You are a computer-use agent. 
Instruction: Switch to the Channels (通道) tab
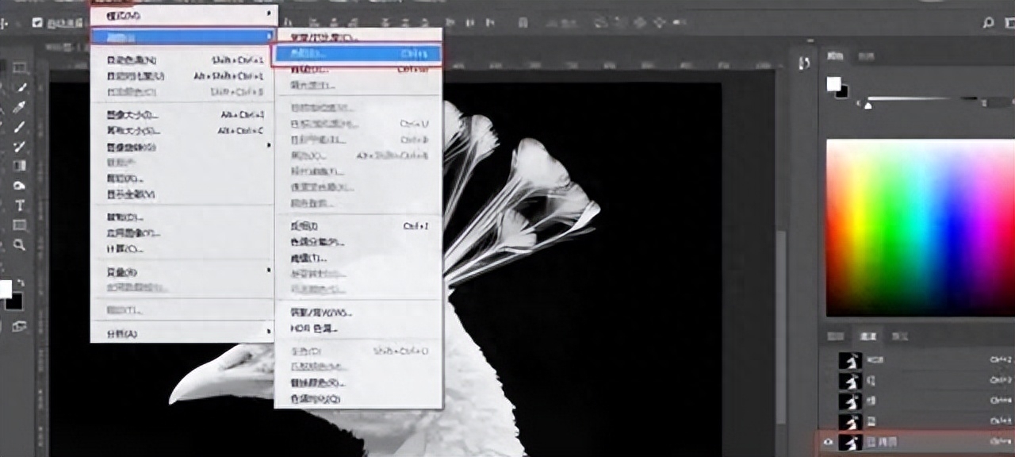[x=868, y=336]
